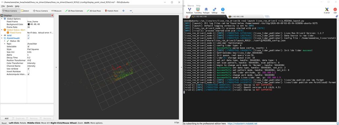Open the Panels menu in RViz

tap(10, 6)
